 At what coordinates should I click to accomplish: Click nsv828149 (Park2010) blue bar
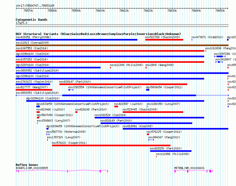pyautogui.click(x=146, y=123)
